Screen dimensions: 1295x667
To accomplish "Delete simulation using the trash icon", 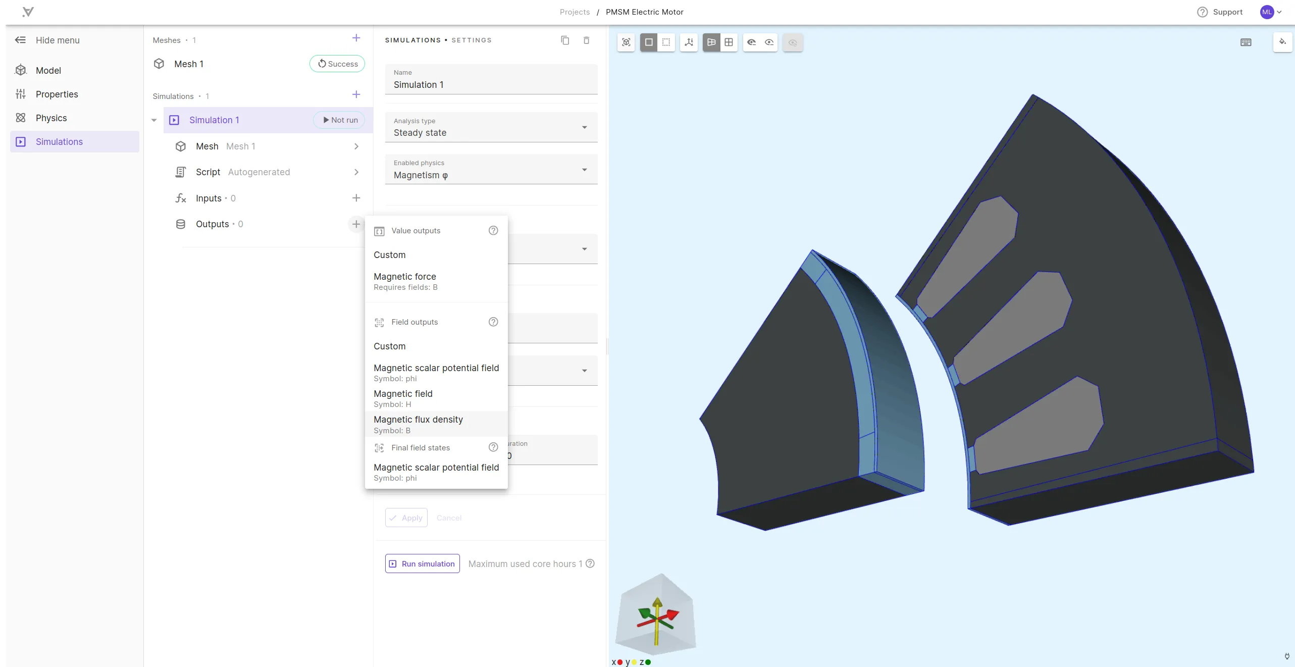I will [586, 40].
